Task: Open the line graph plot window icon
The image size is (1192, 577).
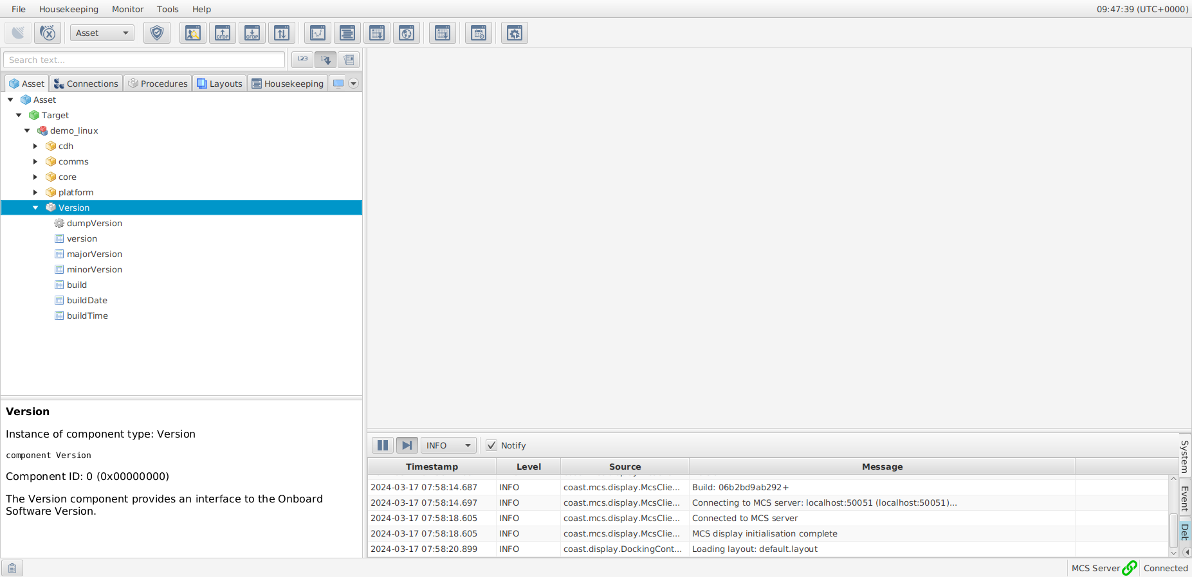Action: (318, 33)
